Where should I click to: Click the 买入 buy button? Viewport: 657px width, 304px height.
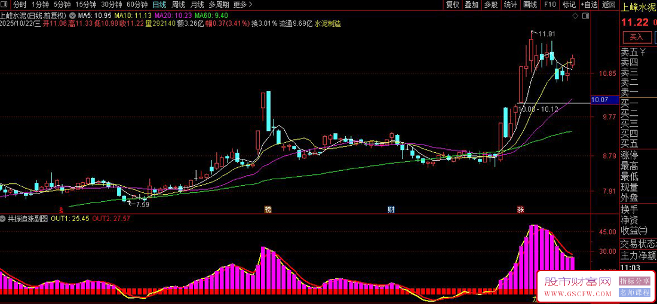coord(636,37)
